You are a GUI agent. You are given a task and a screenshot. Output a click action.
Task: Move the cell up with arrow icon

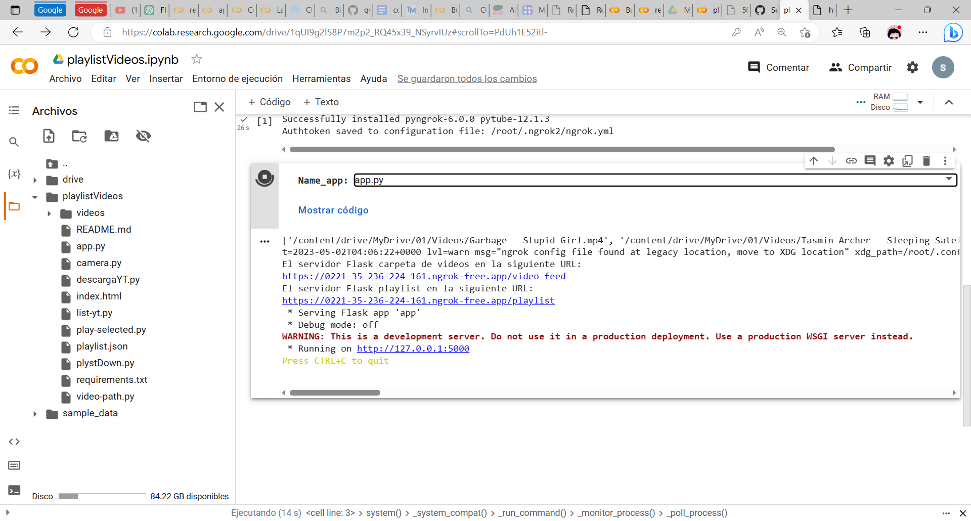(x=814, y=161)
